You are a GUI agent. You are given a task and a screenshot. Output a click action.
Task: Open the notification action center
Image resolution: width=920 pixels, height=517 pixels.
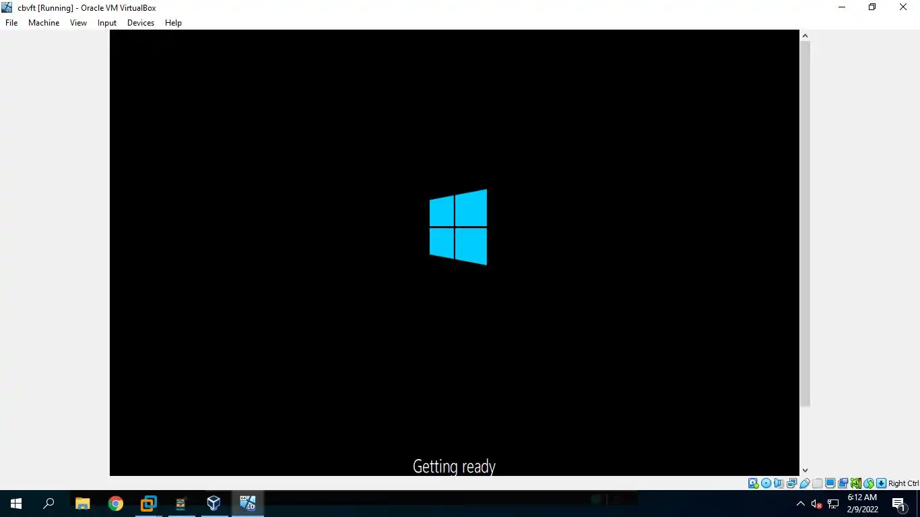899,504
